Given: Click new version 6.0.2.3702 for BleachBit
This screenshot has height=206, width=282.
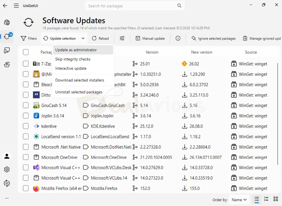Looking at the screenshot, I should 199,85.
